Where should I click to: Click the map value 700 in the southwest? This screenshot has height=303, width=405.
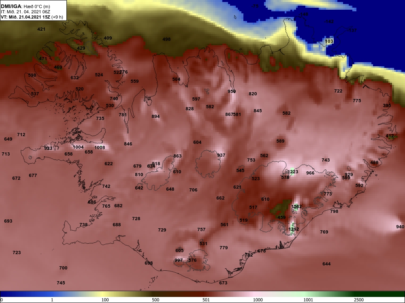pos(63,268)
